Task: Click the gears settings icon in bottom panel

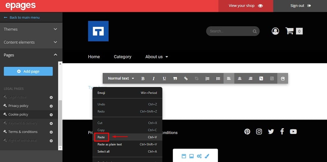Action: (x=199, y=156)
